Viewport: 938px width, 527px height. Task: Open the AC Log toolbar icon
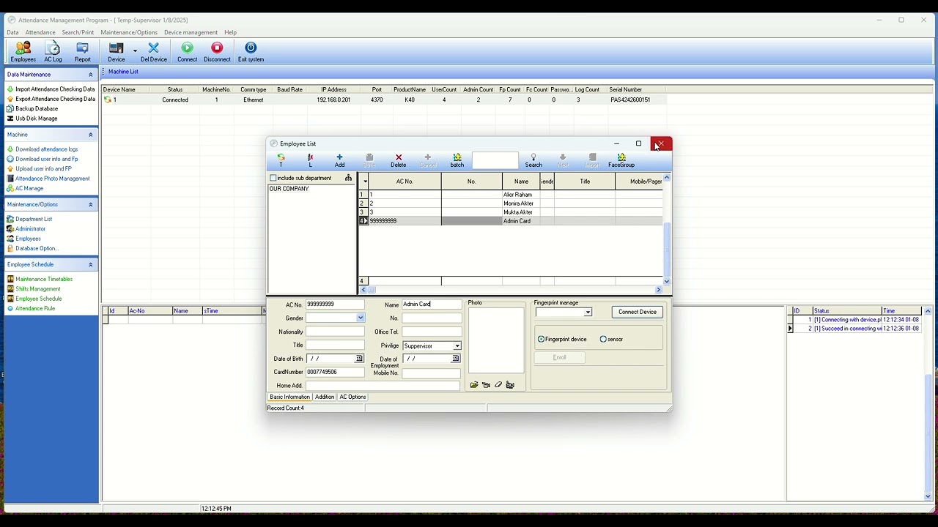pos(53,51)
